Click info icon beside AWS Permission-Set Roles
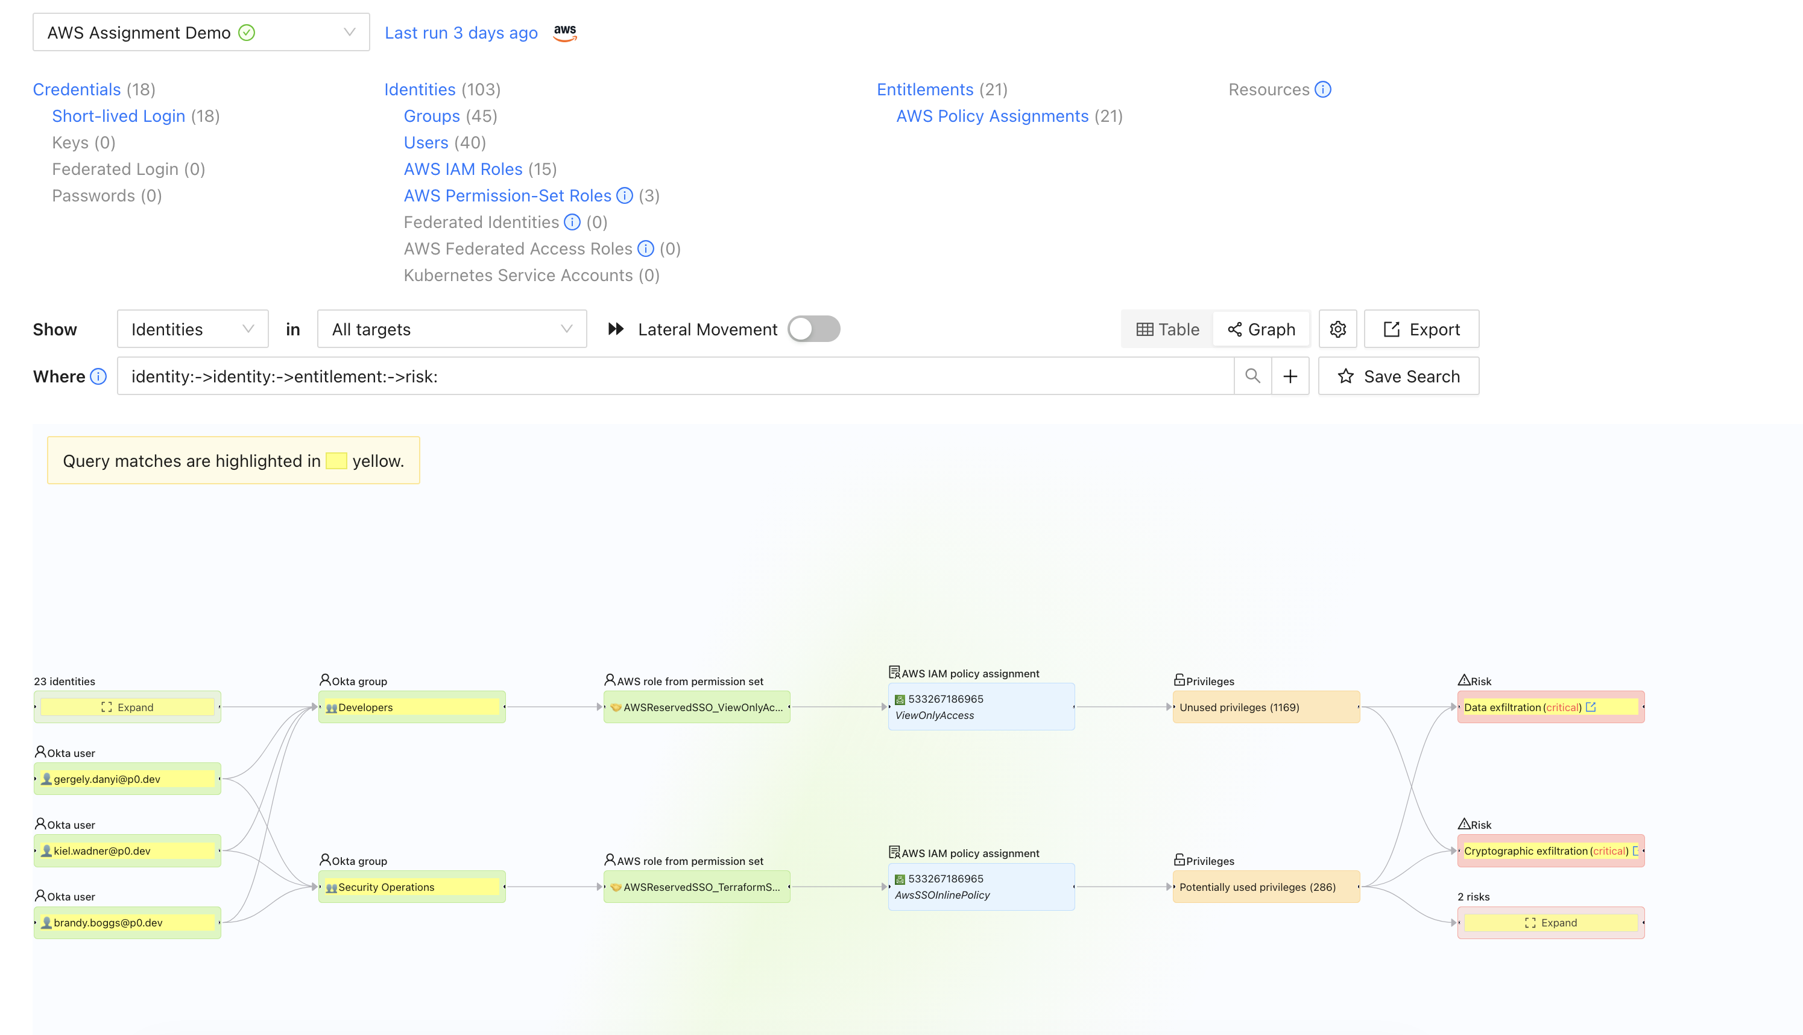The image size is (1803, 1035). pos(625,195)
